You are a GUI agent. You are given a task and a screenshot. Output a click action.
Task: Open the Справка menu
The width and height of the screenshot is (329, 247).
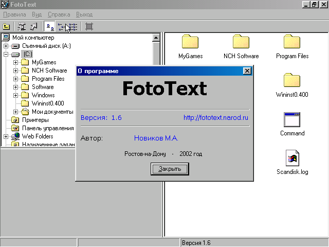tap(59, 14)
